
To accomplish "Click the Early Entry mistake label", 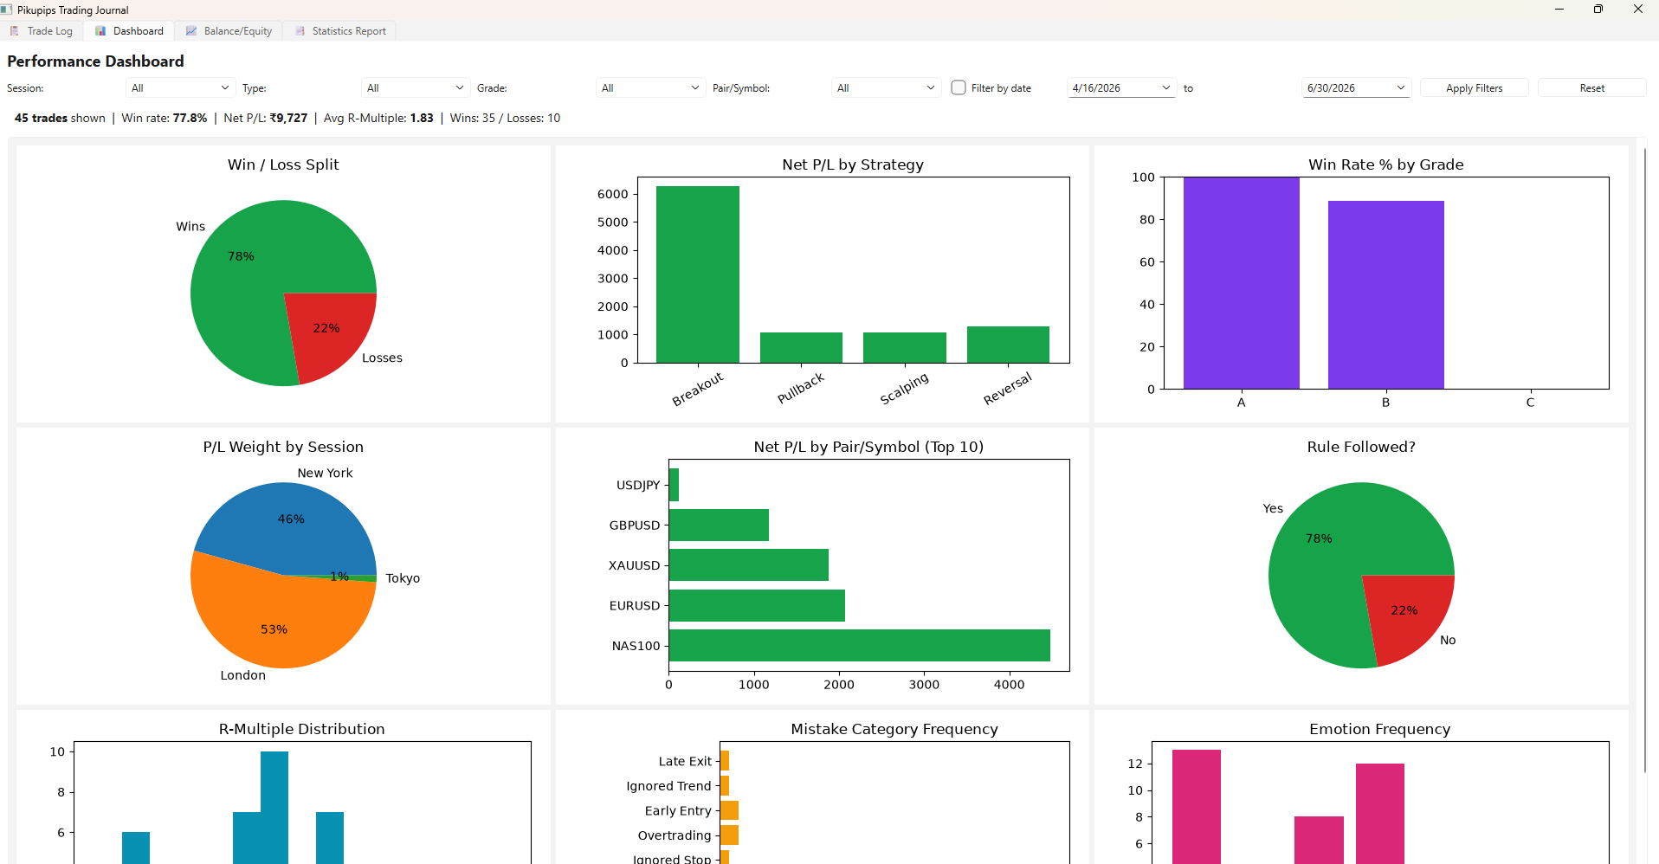I will pos(678,810).
